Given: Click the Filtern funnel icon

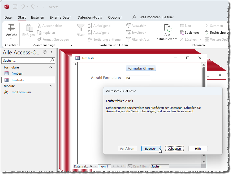Looking at the screenshot, I should point(81,27).
